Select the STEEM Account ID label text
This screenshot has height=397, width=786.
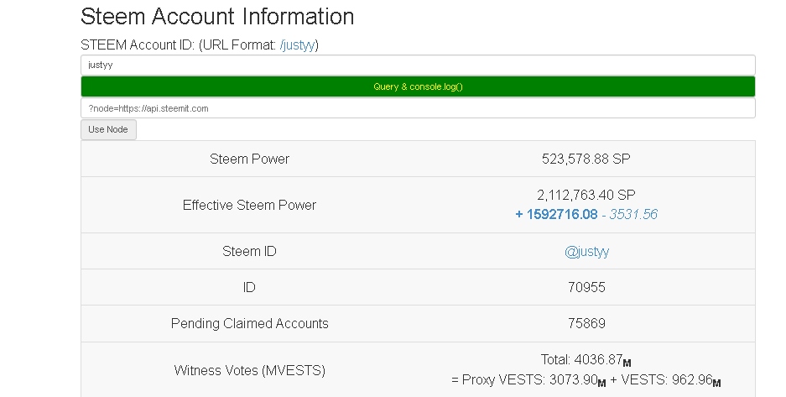coord(138,45)
